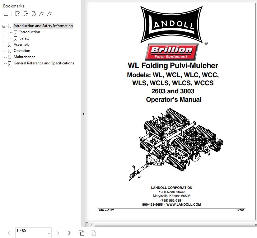The image size is (257, 238).
Task: Click the Marysville, Kansas 66508 line
Action: coord(172,196)
